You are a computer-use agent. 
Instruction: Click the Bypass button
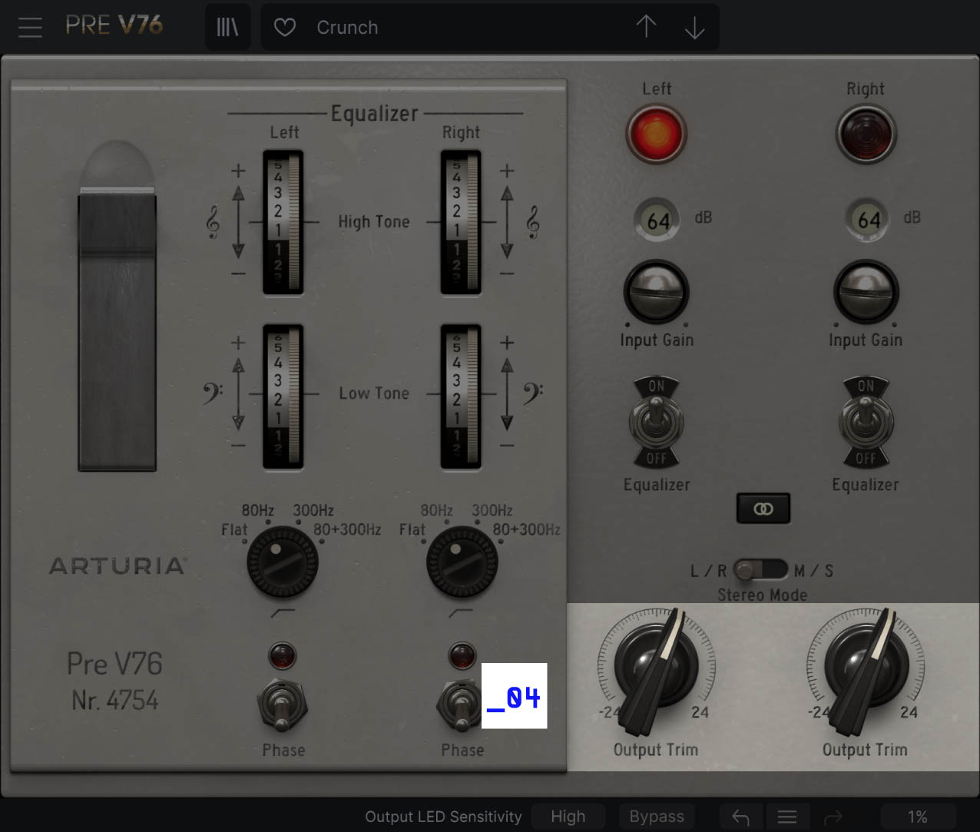[x=657, y=817]
